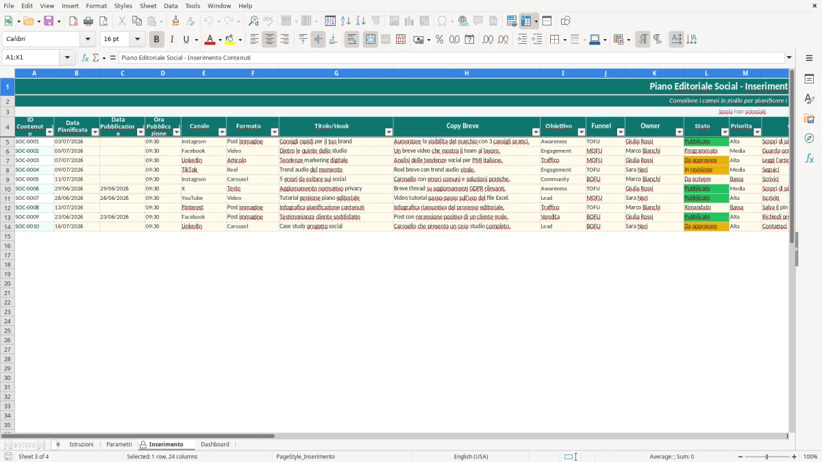
Task: Open sidebar Styles panel icon
Action: click(x=809, y=99)
